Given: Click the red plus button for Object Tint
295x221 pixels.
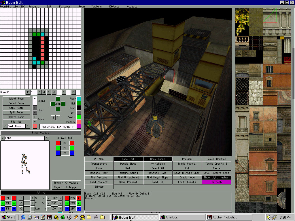Looking at the screenshot, I should (72, 143).
